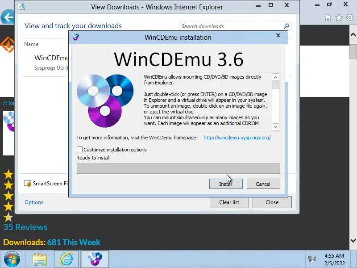This screenshot has width=357, height=268.
Task: Open Options link in View Downloads
Action: 34,202
